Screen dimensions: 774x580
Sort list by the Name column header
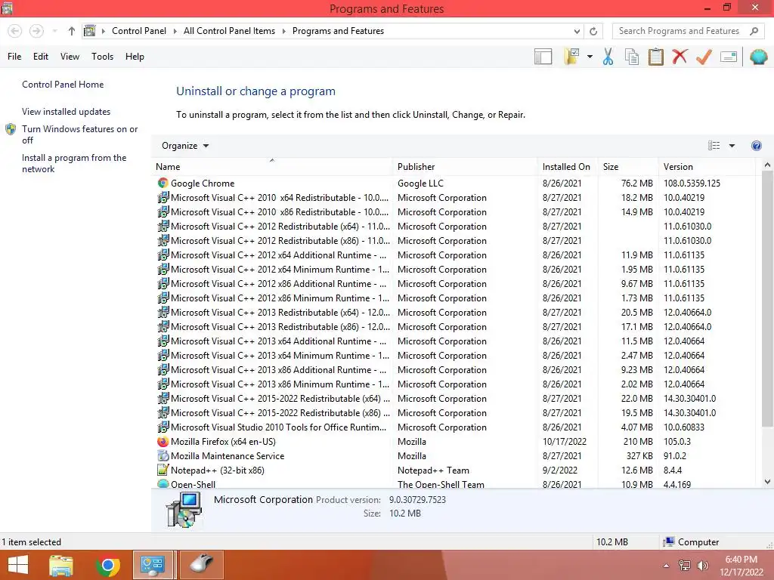pyautogui.click(x=271, y=167)
